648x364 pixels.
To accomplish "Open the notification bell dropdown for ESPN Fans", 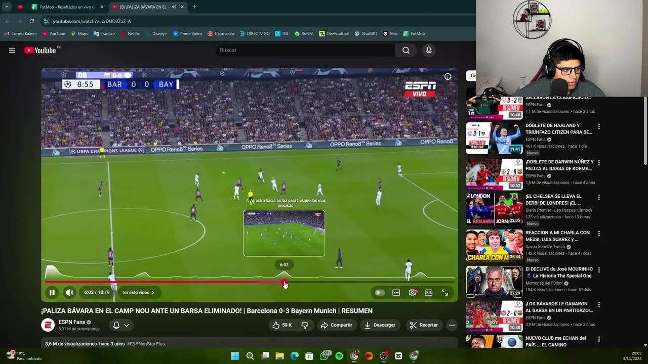I will [x=121, y=325].
